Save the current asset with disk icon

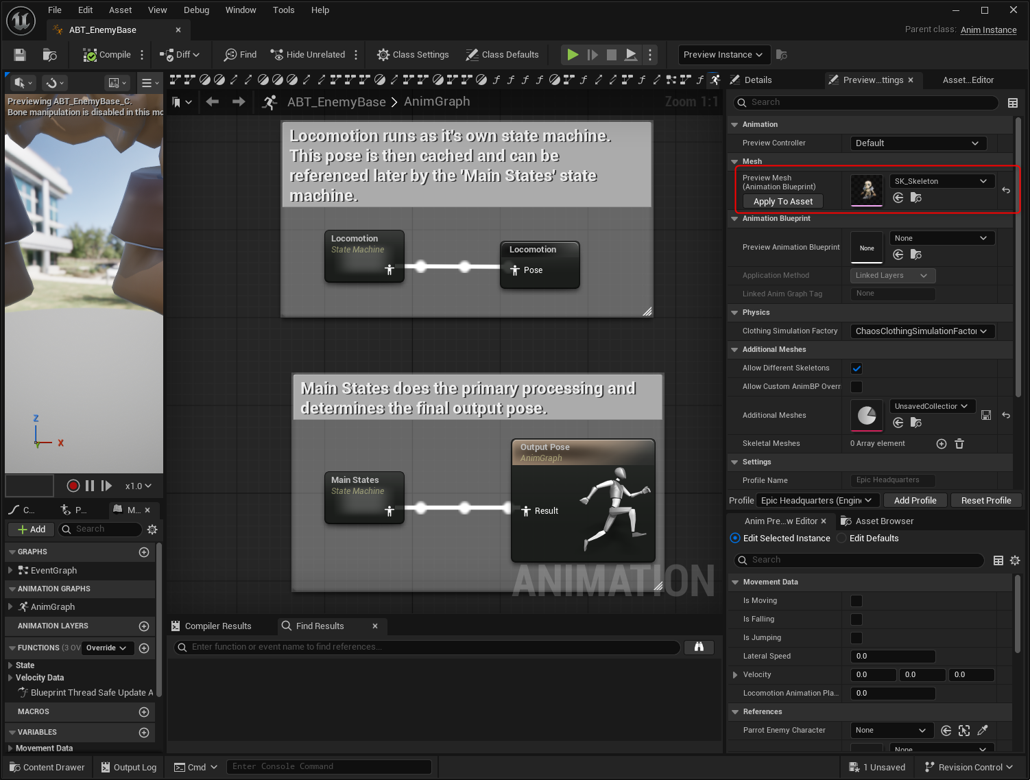point(20,55)
